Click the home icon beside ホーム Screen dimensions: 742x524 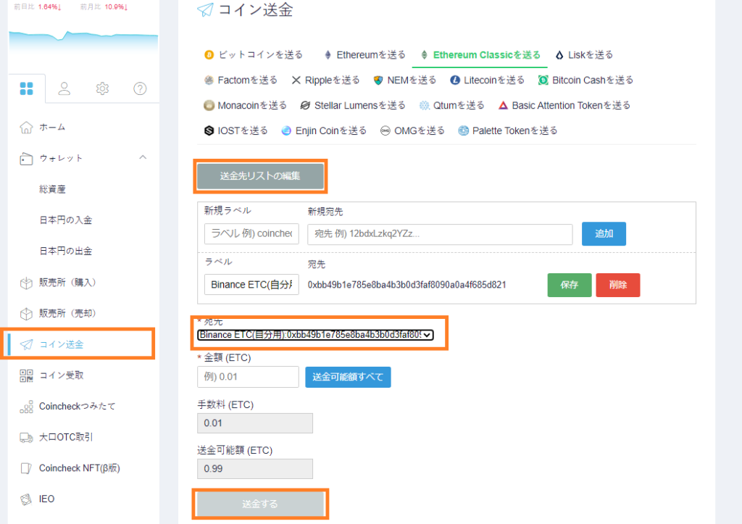27,128
